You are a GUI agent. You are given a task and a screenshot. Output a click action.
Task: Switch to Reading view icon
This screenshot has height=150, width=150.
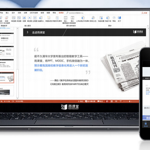click(116, 101)
